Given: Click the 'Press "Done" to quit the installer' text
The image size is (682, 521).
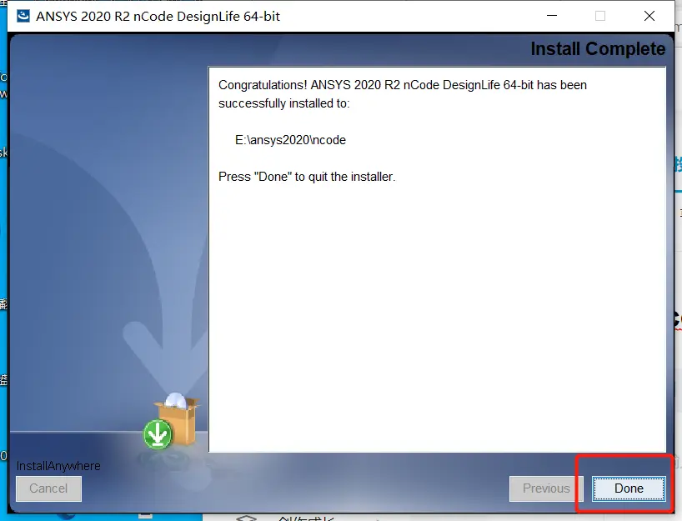Looking at the screenshot, I should point(307,177).
